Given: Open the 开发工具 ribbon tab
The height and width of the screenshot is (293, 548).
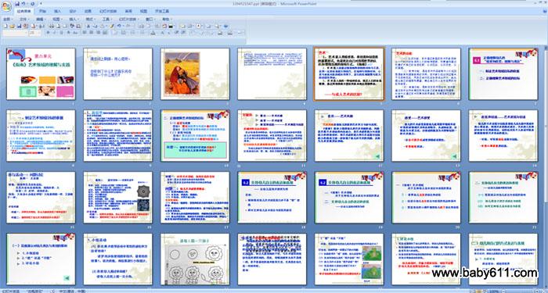Looking at the screenshot, I should 162,11.
